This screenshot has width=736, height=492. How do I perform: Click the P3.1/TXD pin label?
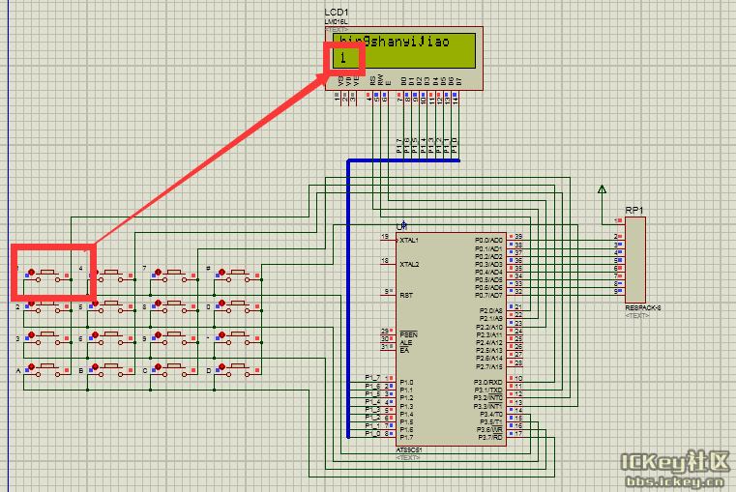[487, 391]
